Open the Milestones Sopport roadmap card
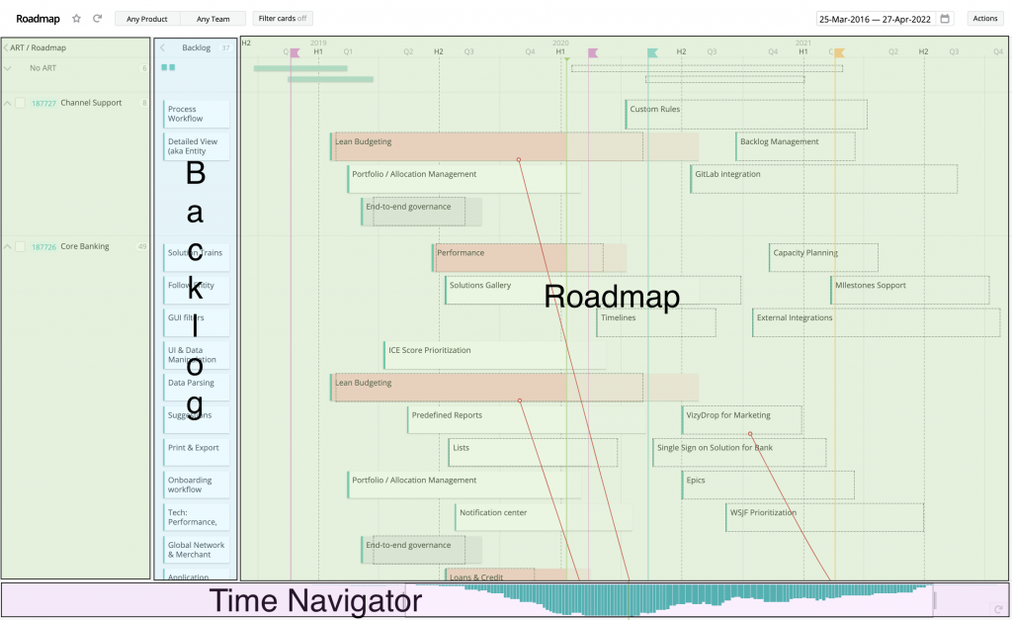 (909, 290)
